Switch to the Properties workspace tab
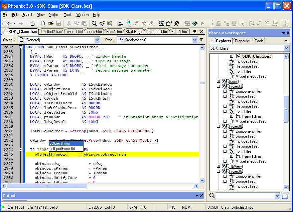 (x=243, y=41)
